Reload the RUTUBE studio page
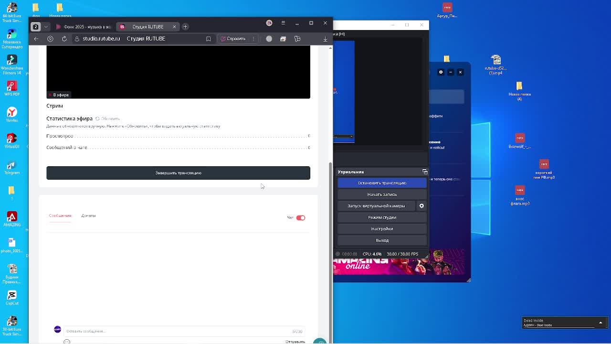Viewport: 611px width, 344px height. (x=64, y=39)
